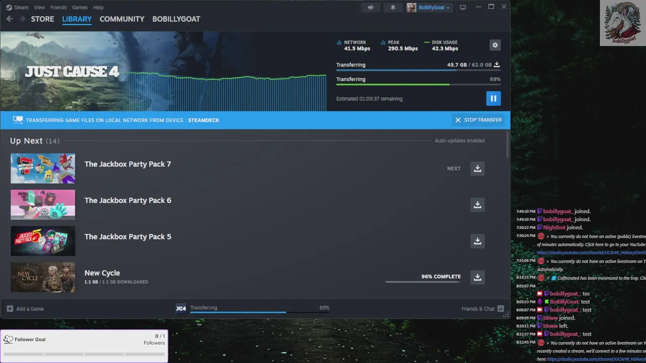Screen dimensions: 646x363
Task: Open the New Cycle thumbnail
Action: pyautogui.click(x=43, y=277)
